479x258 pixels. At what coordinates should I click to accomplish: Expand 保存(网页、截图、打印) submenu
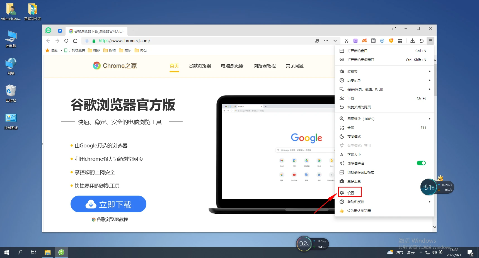click(384, 89)
